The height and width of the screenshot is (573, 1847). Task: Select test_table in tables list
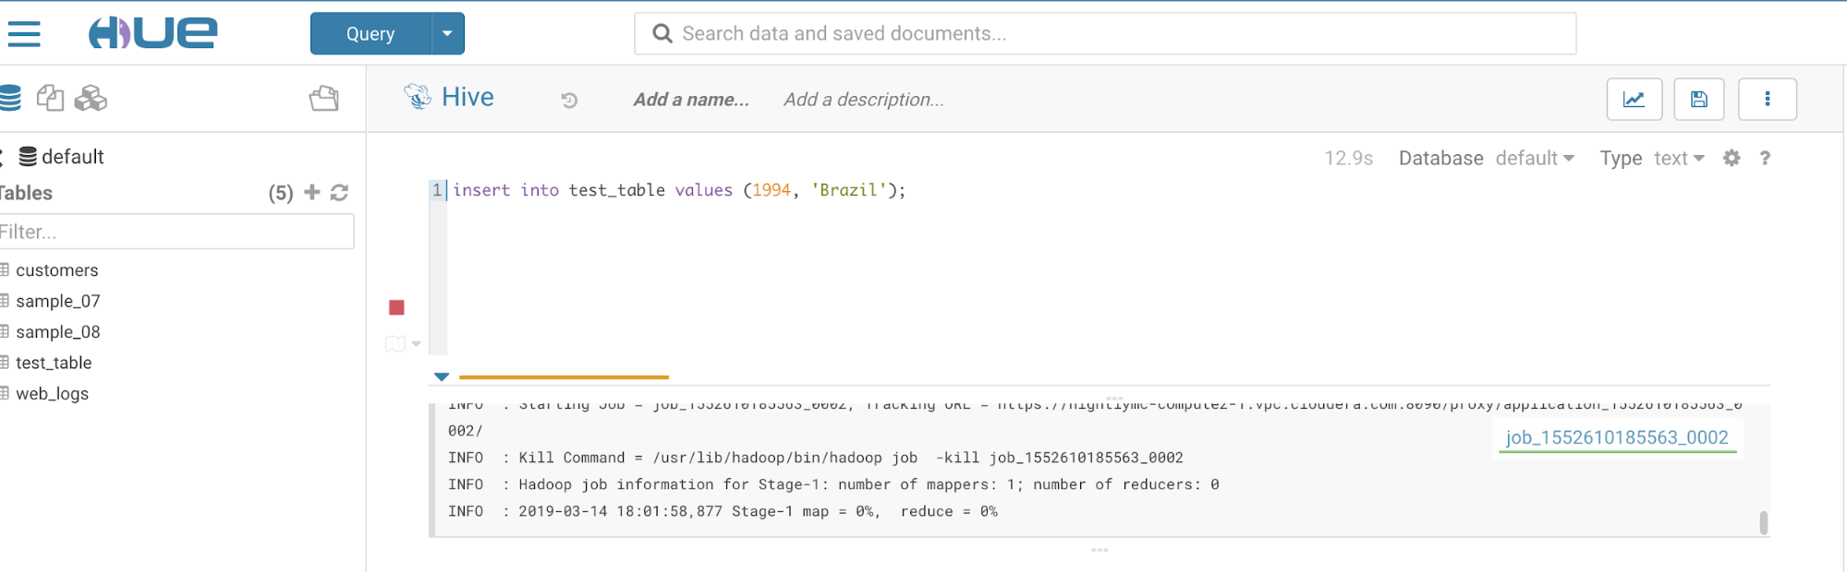[54, 363]
